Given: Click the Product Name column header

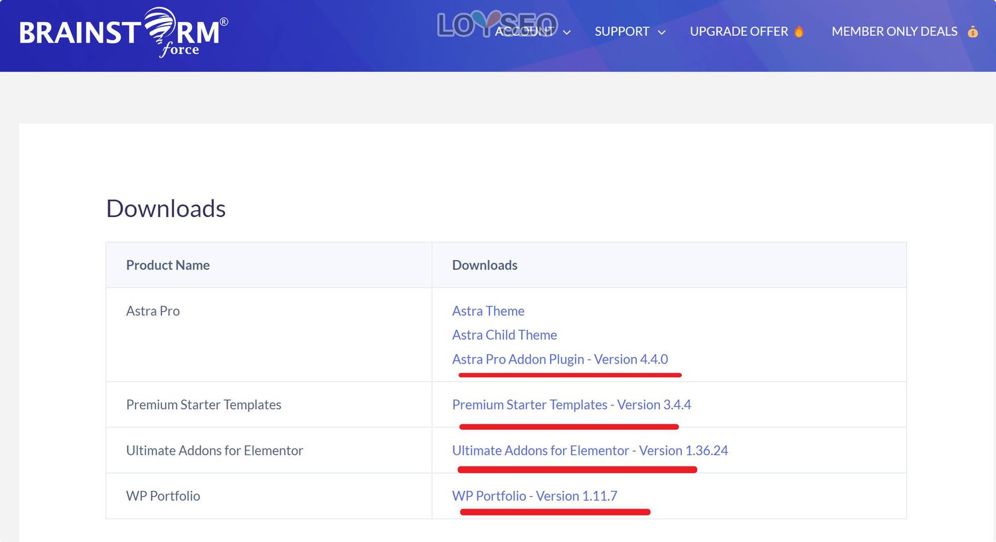Looking at the screenshot, I should point(269,265).
